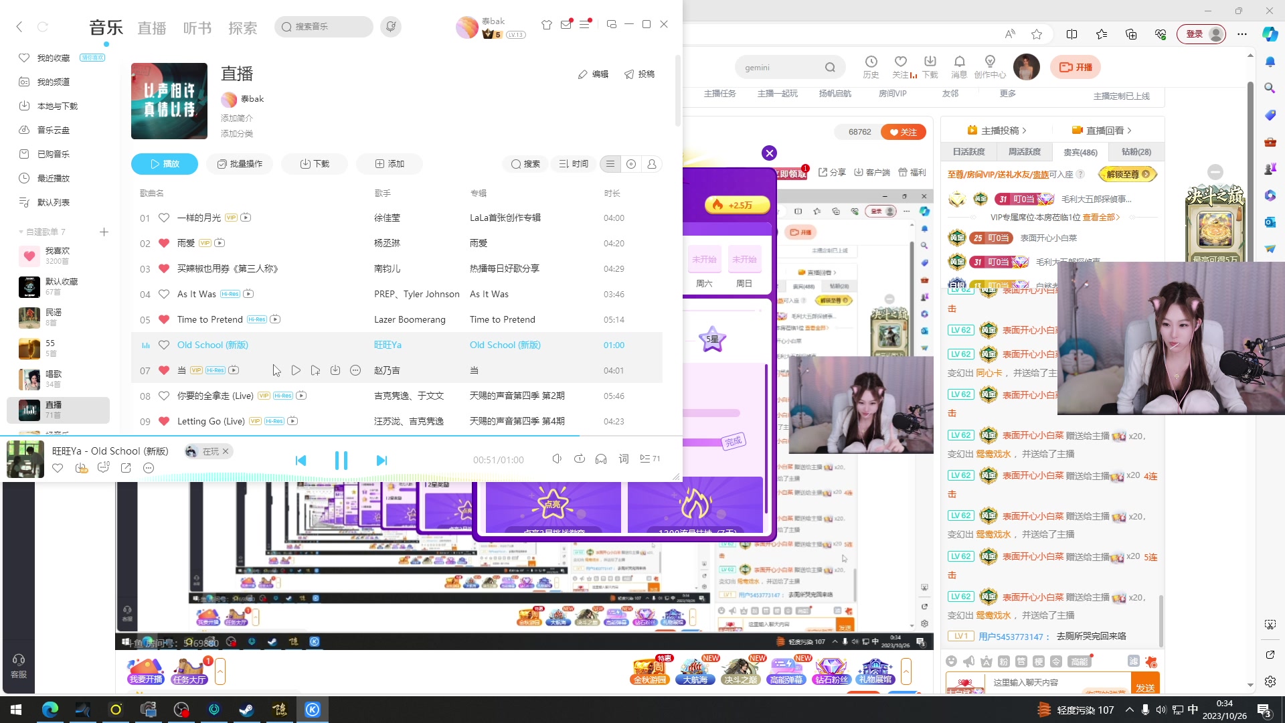Open 批量操作 batch operations
This screenshot has height=723, width=1285.
[x=240, y=164]
